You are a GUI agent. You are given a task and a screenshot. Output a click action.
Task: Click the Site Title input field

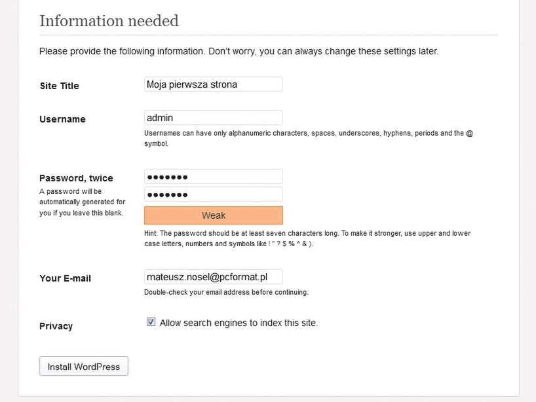213,84
